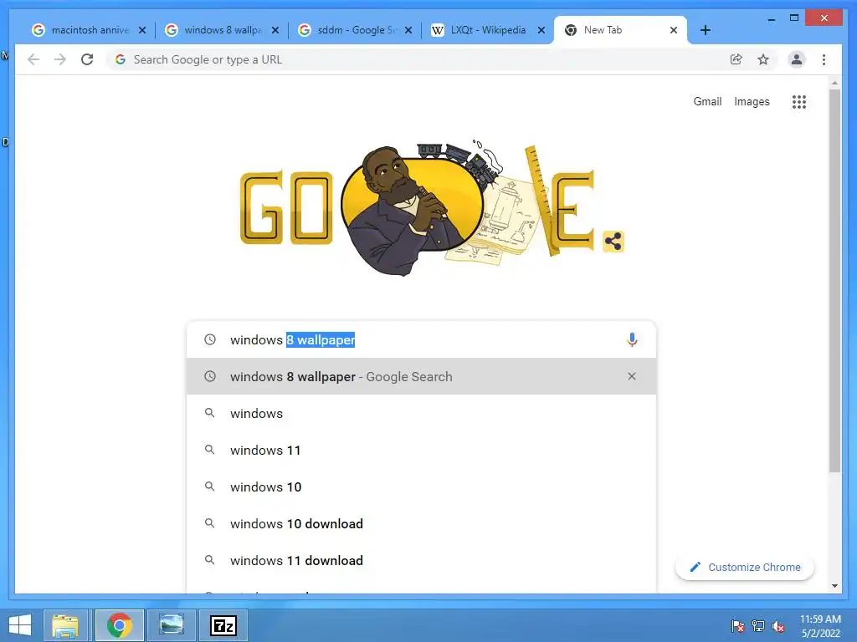This screenshot has height=642, width=857.
Task: Close the 'macintosh annive' tab
Action: point(142,30)
